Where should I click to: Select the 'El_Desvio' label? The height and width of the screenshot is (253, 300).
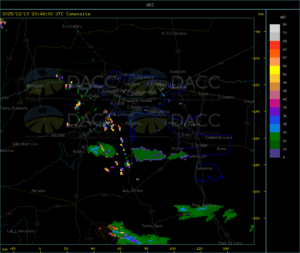click(78, 126)
